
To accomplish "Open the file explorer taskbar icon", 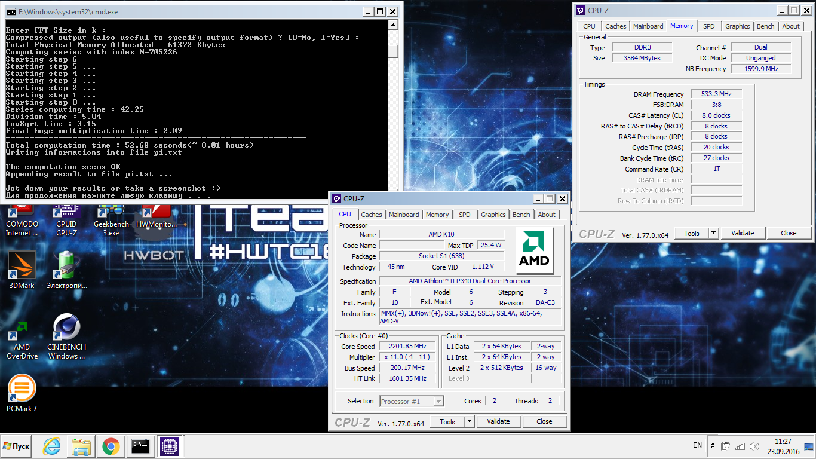I will (x=81, y=446).
